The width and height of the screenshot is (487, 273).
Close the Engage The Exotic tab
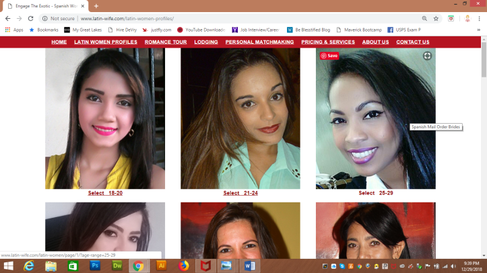(x=83, y=6)
